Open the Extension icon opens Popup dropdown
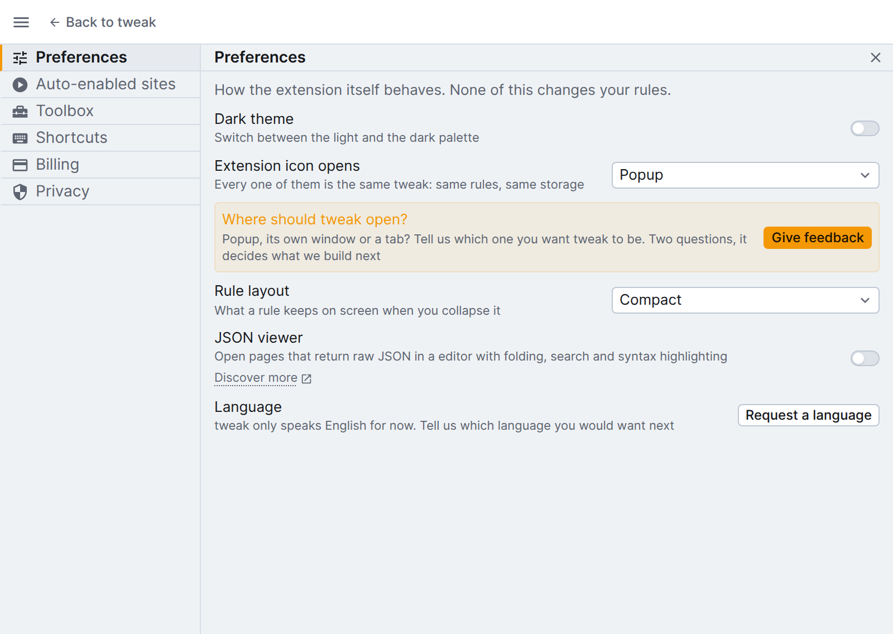 [746, 175]
